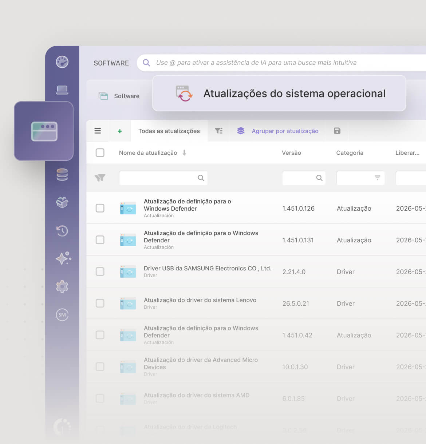
Task: Open 'Atualização do driver do sistema AMD'
Action: [x=197, y=395]
